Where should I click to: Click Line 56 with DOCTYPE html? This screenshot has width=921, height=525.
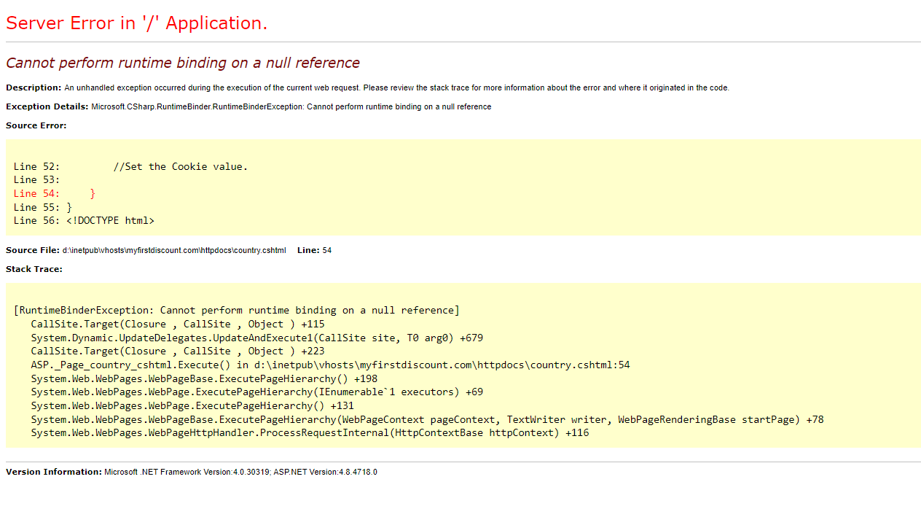tap(84, 220)
